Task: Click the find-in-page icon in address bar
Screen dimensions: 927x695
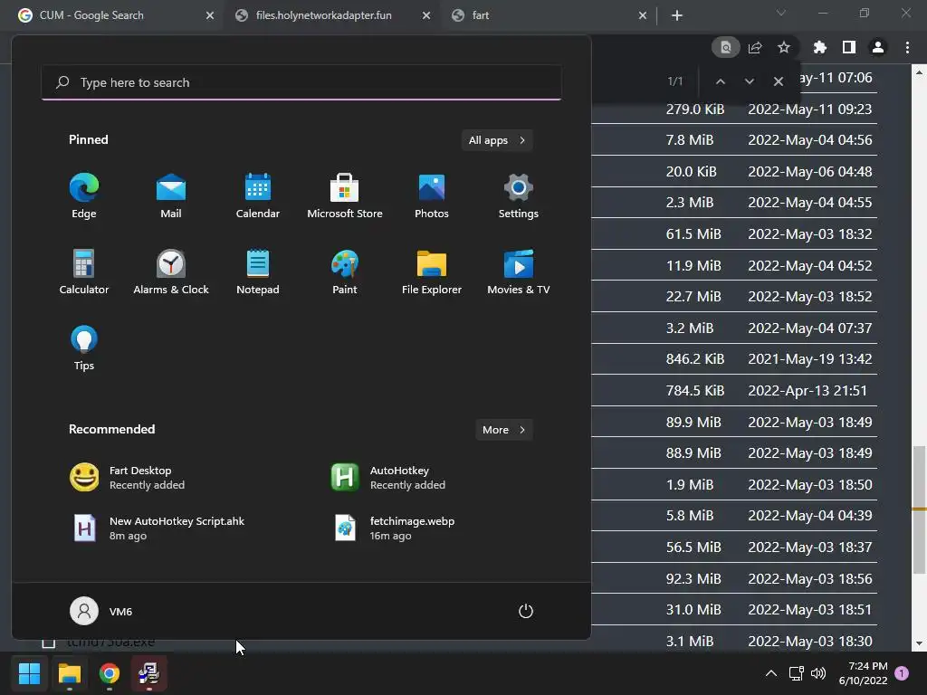Action: 725,47
